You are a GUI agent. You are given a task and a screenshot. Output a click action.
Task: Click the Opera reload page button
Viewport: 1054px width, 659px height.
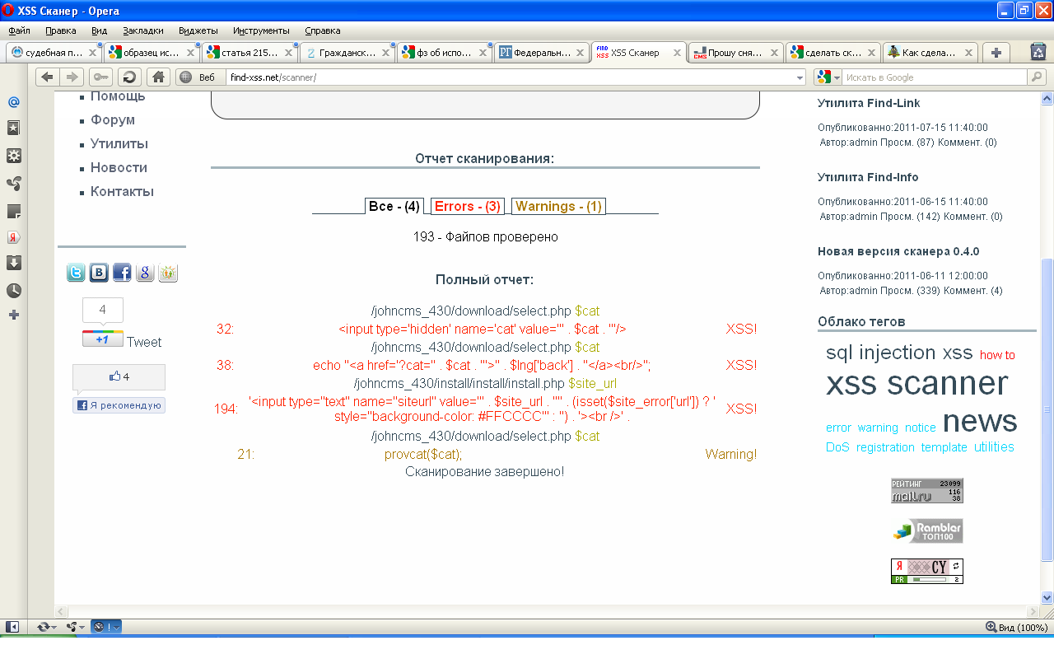click(x=129, y=77)
